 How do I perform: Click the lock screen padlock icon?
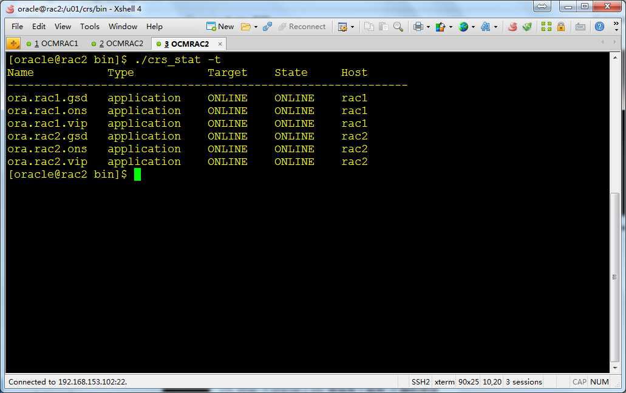tap(561, 27)
